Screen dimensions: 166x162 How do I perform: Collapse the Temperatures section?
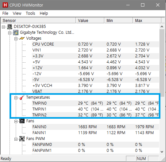tap(16, 98)
